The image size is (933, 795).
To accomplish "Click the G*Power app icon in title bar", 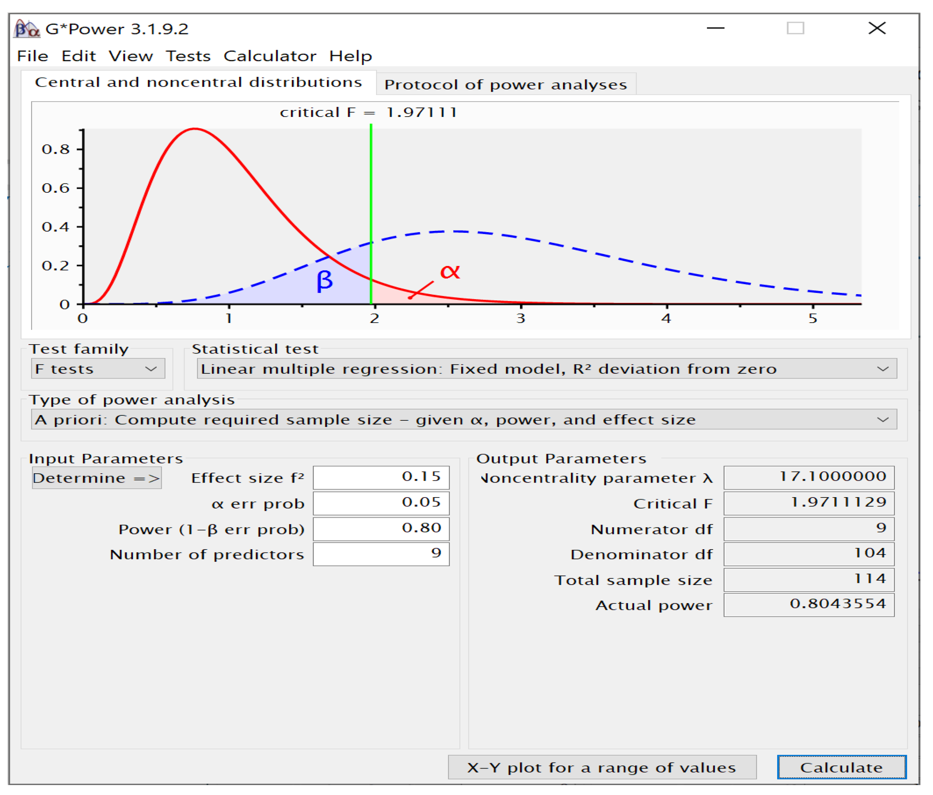I will pyautogui.click(x=26, y=29).
